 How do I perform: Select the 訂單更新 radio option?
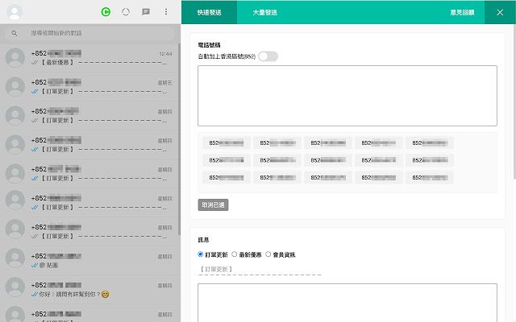[201, 254]
